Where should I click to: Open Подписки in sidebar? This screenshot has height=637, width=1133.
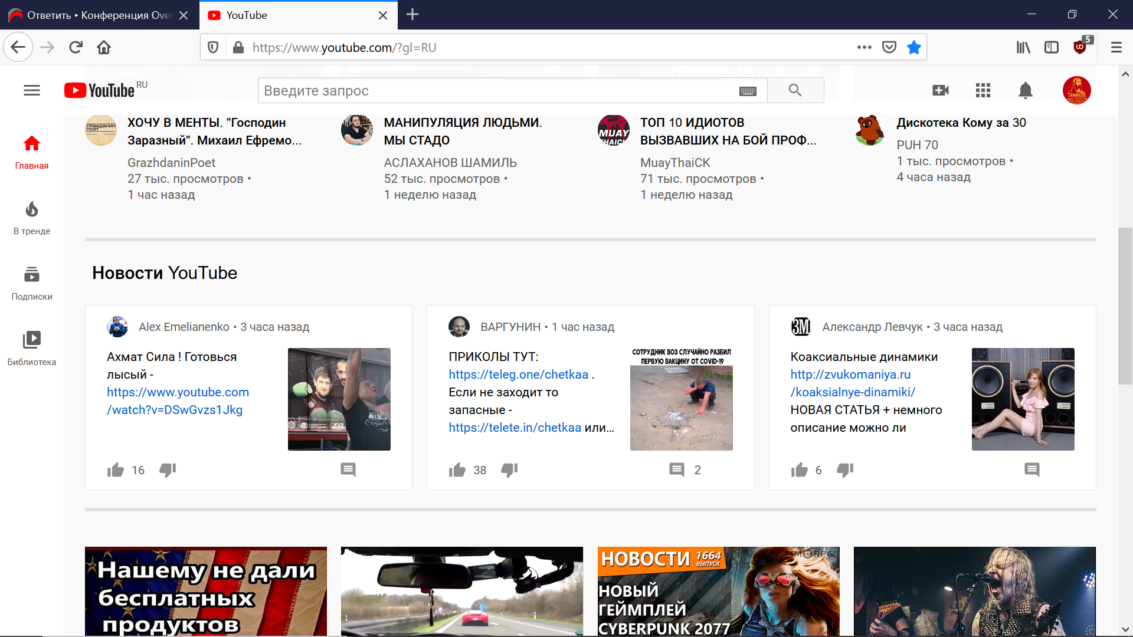point(32,283)
